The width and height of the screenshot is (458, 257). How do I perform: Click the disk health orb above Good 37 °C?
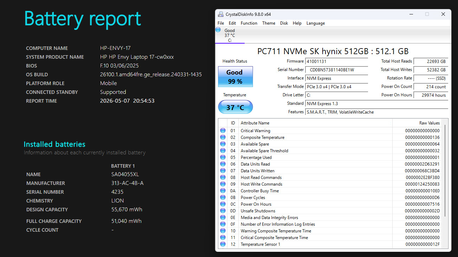(x=218, y=30)
